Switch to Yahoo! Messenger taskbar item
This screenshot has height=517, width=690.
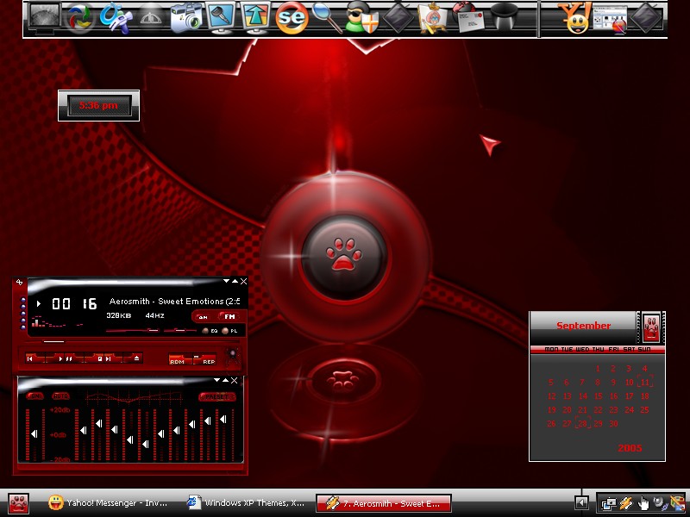point(108,503)
